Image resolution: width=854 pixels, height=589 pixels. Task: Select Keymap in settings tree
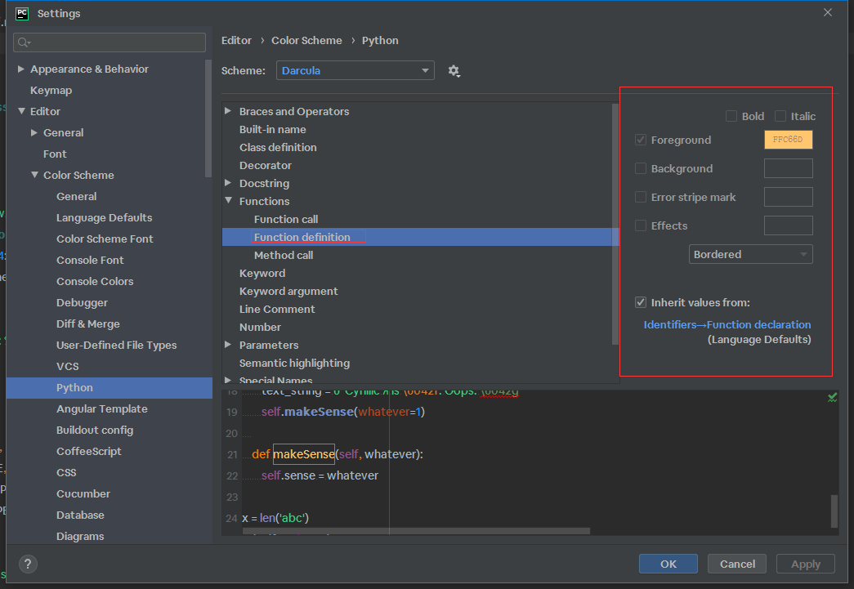tap(51, 91)
